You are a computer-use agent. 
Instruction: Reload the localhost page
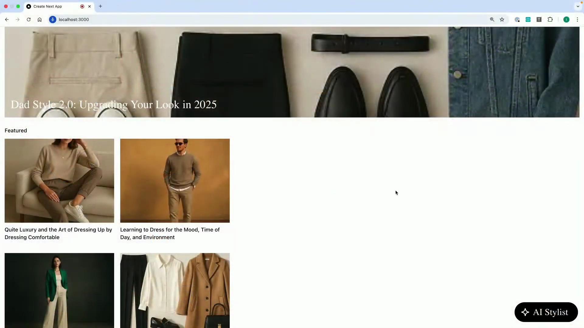coord(29,19)
